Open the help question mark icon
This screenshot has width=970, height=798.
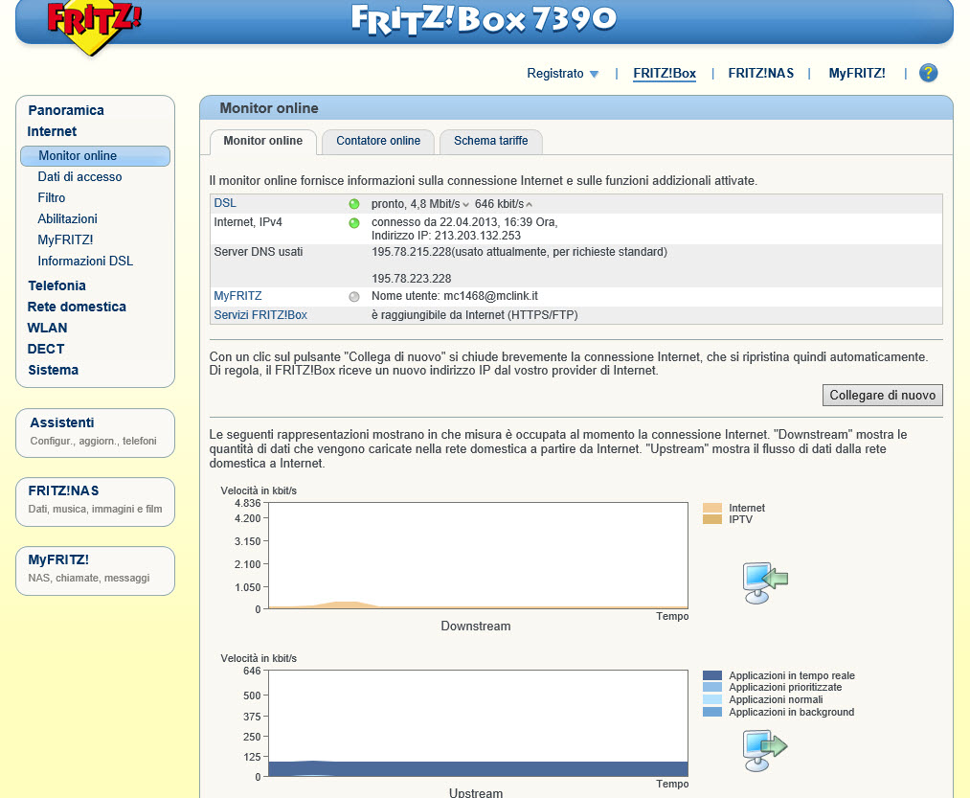coord(928,73)
